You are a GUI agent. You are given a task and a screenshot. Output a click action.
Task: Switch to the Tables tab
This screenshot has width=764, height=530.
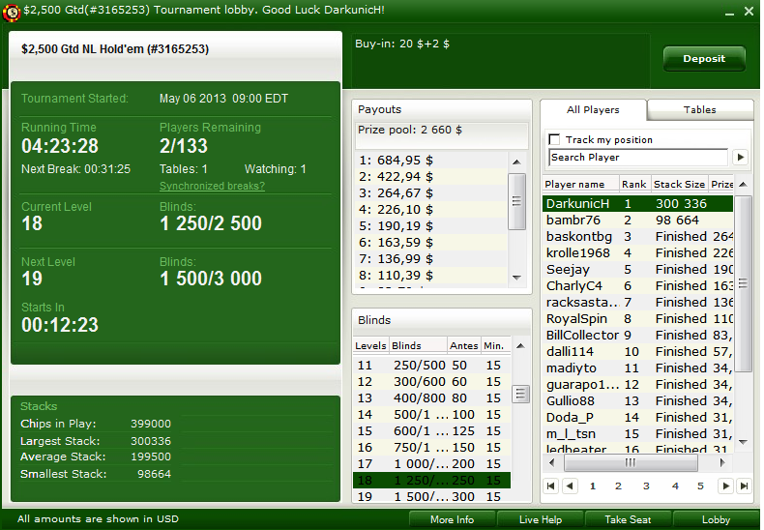[x=699, y=110]
